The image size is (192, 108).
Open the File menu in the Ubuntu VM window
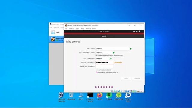tap(66, 29)
